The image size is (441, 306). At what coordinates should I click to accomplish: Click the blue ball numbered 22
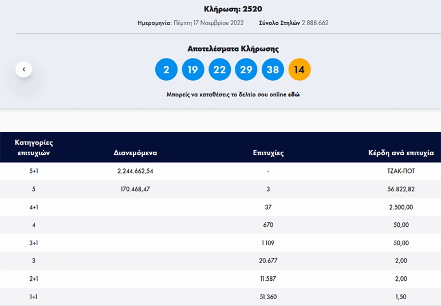point(219,70)
